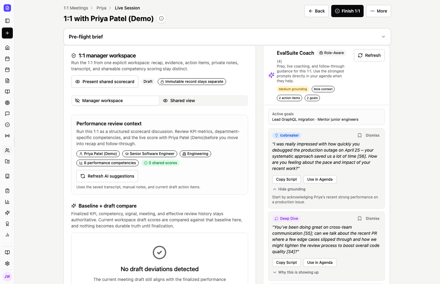Collapse the Pre-flight brief section
The height and width of the screenshot is (284, 440).
pyautogui.click(x=383, y=37)
